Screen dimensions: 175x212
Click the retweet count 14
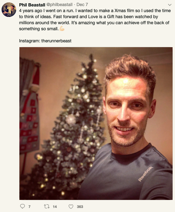tap(55, 207)
